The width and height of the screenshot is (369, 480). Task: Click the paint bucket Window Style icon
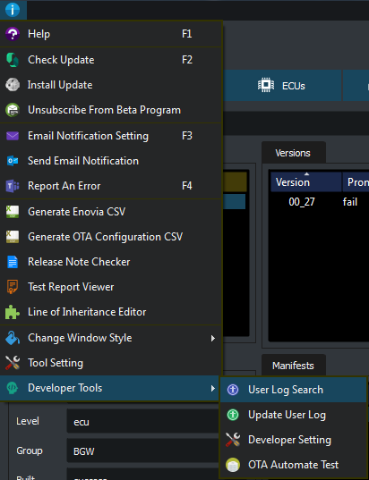13,338
